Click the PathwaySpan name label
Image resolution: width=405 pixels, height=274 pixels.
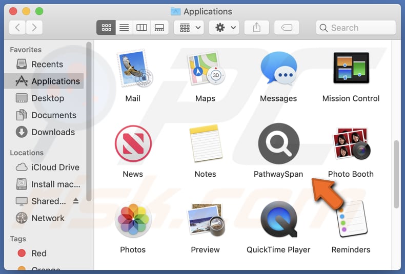[278, 174]
